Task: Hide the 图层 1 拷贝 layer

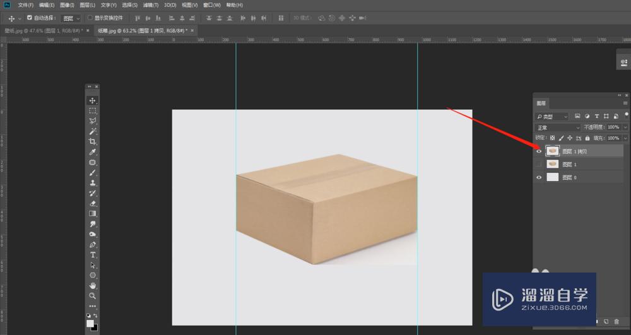Action: tap(538, 151)
